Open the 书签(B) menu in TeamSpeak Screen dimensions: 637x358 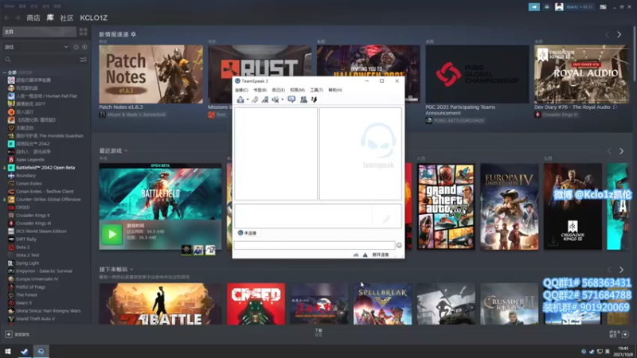(x=260, y=90)
